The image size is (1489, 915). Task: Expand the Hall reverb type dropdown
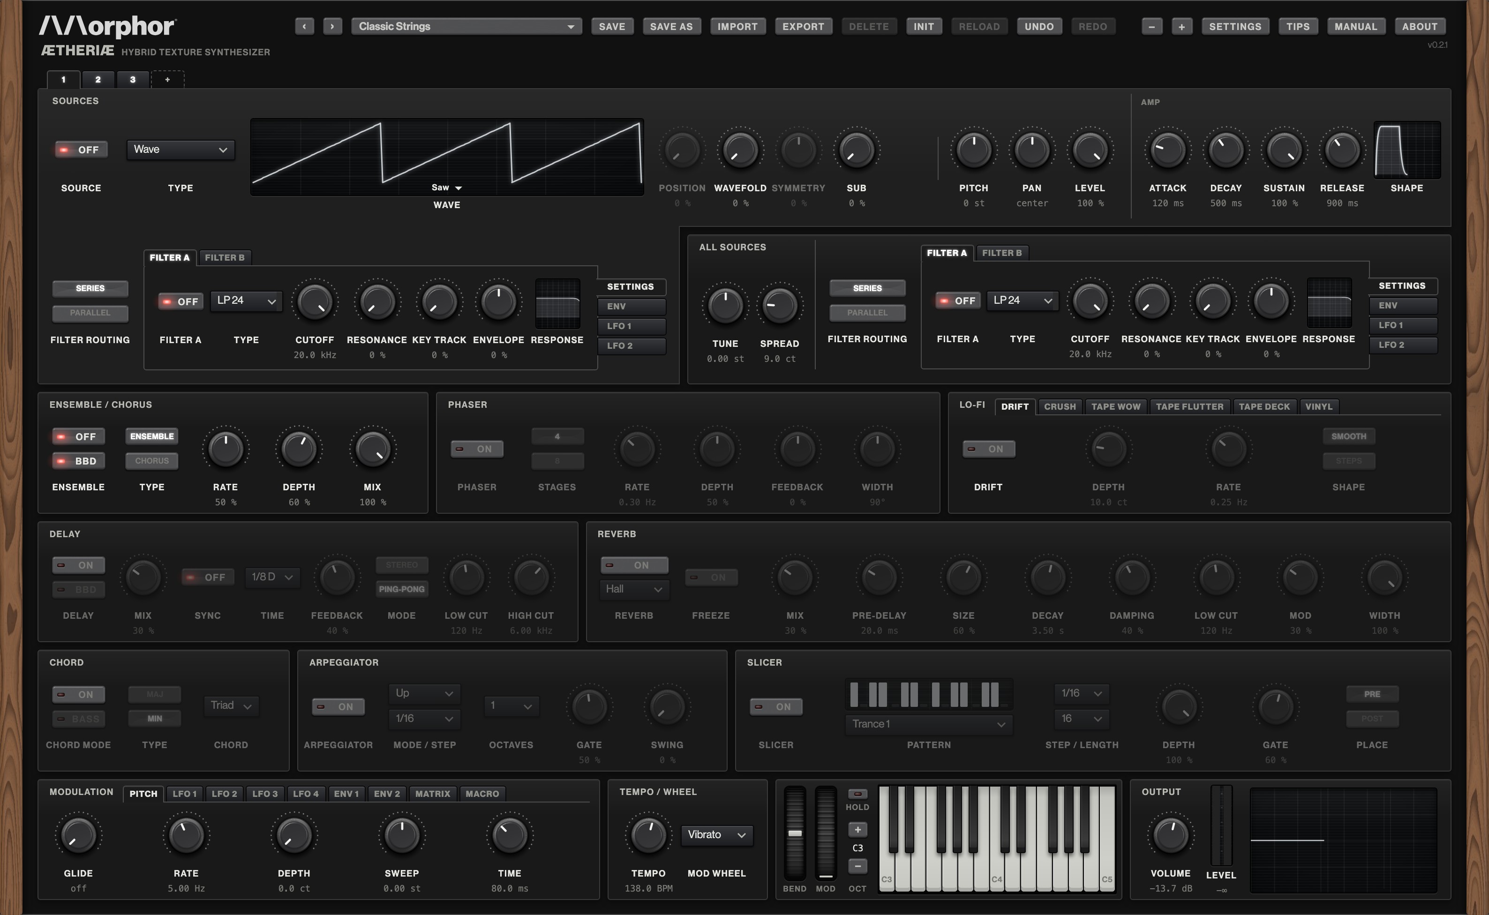pyautogui.click(x=634, y=589)
